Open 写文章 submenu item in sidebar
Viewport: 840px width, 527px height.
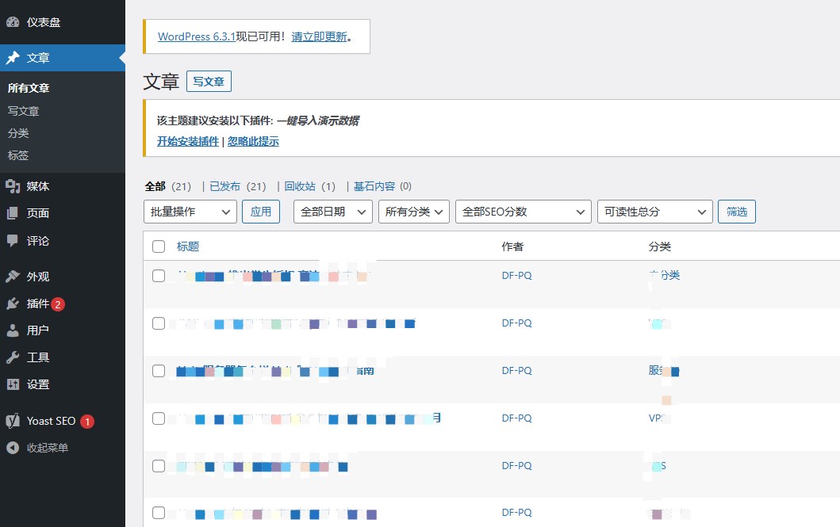coord(24,111)
